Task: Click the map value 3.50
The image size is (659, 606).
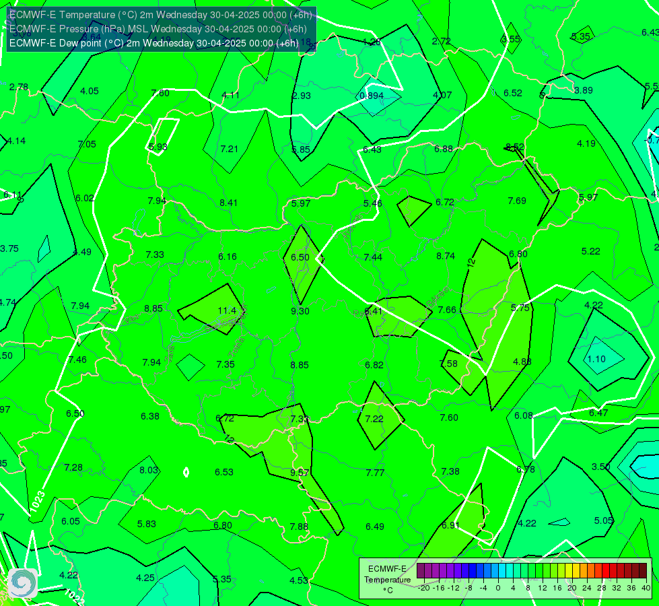Action: (600, 467)
